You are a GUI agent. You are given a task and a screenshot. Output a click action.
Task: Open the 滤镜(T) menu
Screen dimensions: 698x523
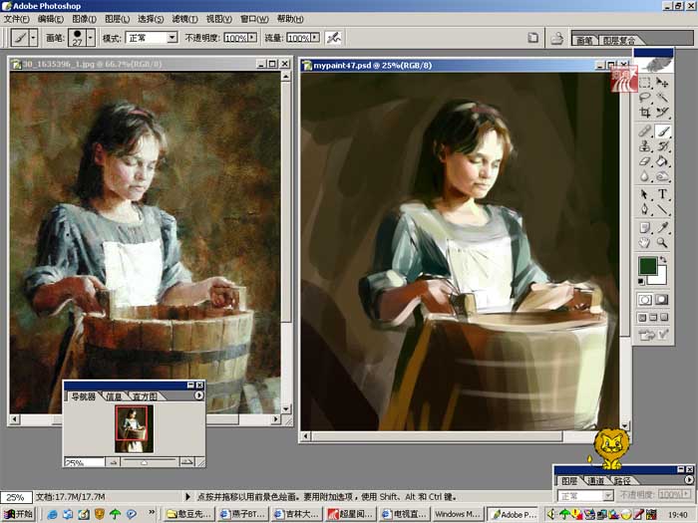click(184, 19)
